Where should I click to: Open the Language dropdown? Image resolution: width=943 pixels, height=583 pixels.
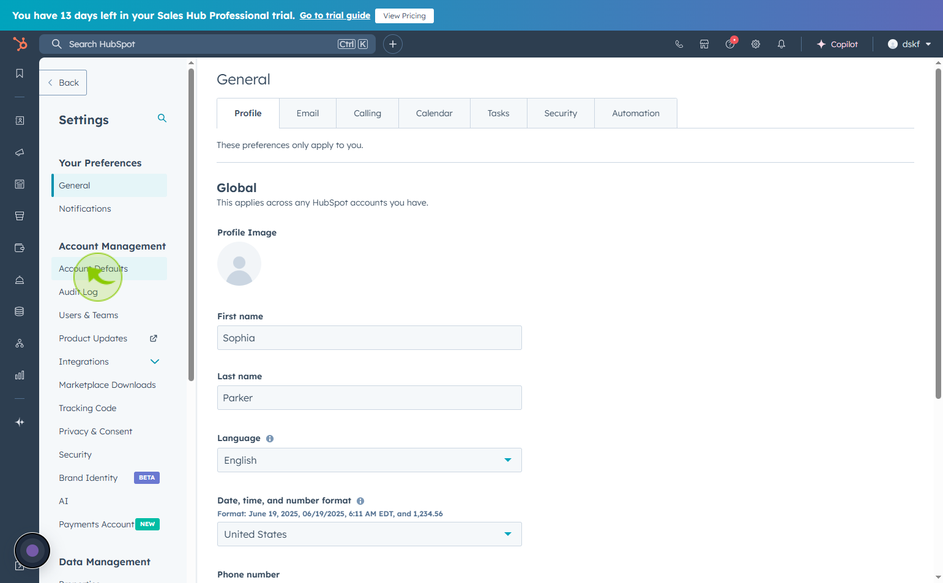click(x=370, y=460)
